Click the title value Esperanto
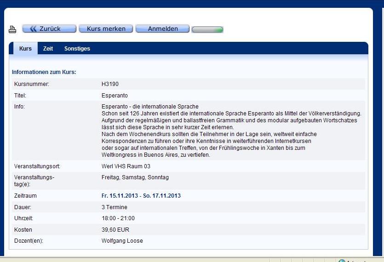This screenshot has width=384, height=262. click(x=115, y=96)
